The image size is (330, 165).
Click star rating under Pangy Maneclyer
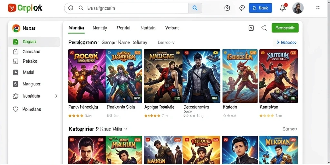coord(76,116)
